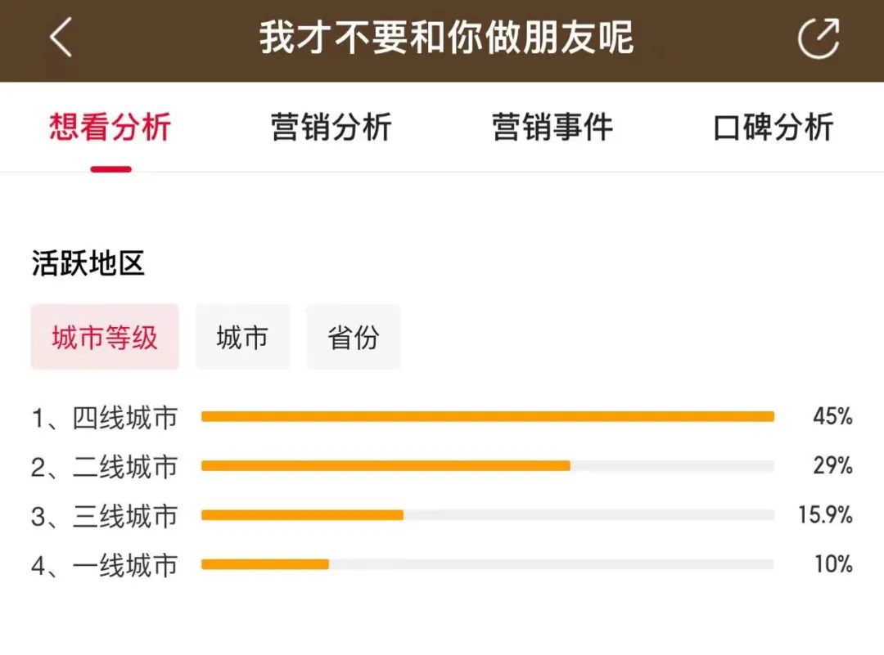This screenshot has height=655, width=884.
Task: Click the 二线城市 orange progress bar
Action: [x=386, y=466]
